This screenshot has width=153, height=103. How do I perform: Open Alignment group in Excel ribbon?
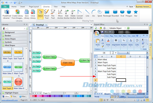[x=116, y=43]
